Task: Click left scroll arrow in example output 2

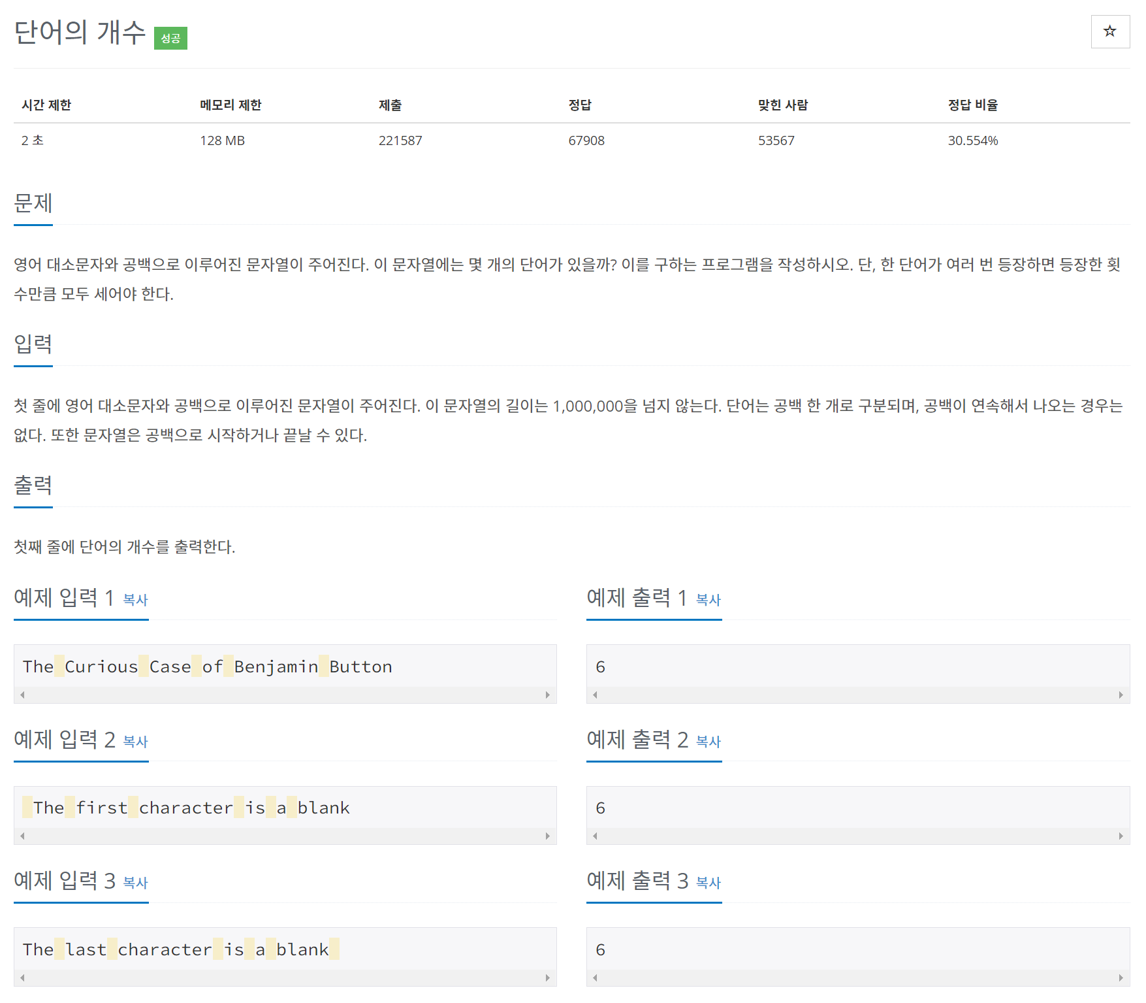Action: click(595, 836)
